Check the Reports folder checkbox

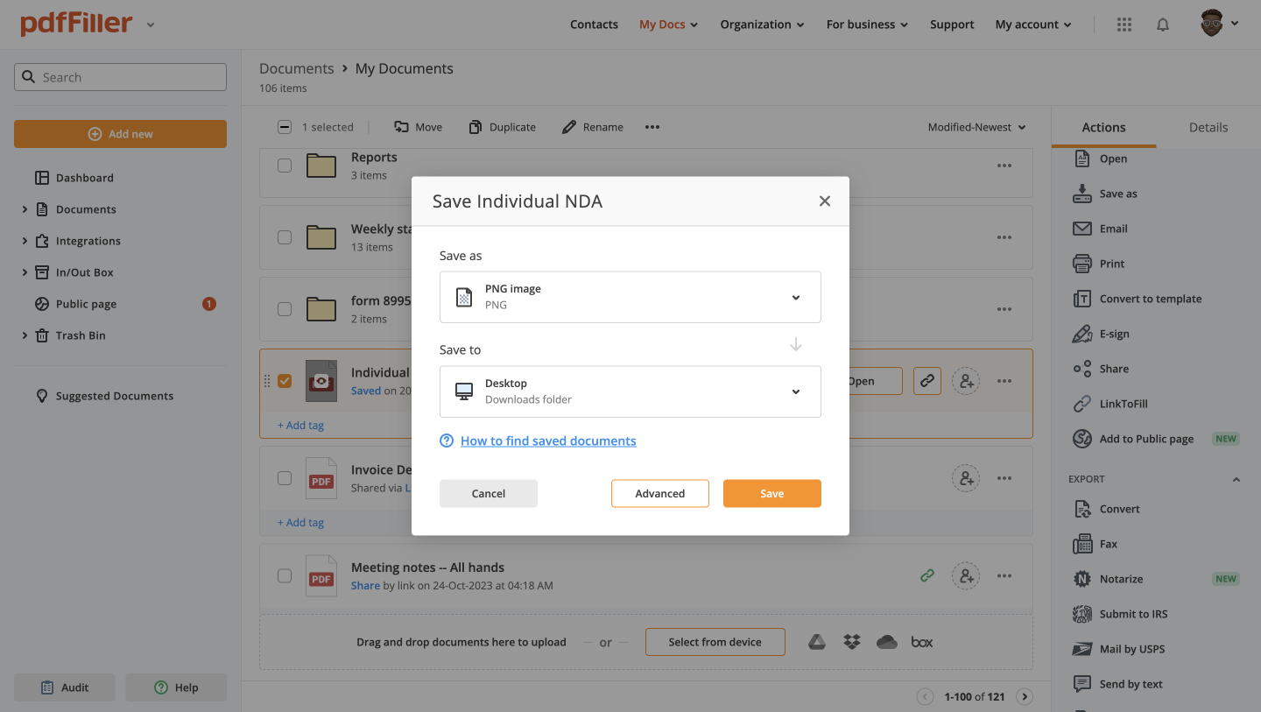(285, 166)
